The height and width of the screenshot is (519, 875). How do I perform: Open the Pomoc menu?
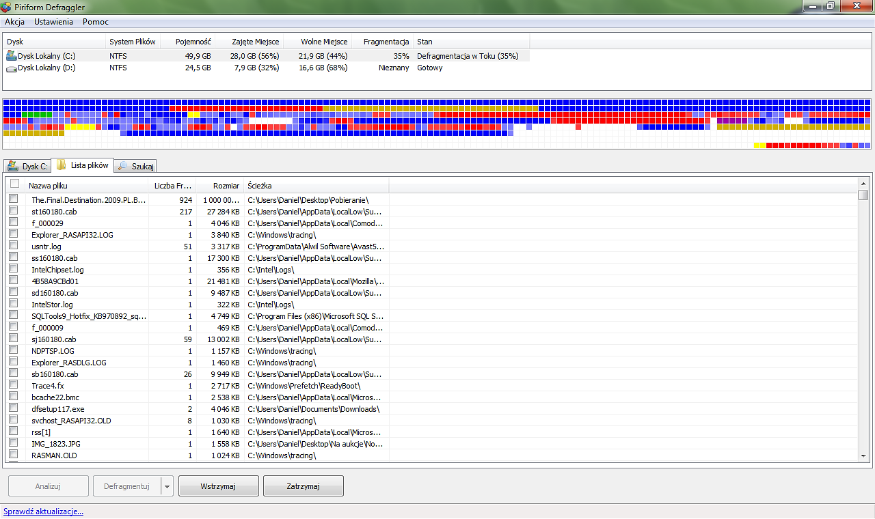pos(96,22)
